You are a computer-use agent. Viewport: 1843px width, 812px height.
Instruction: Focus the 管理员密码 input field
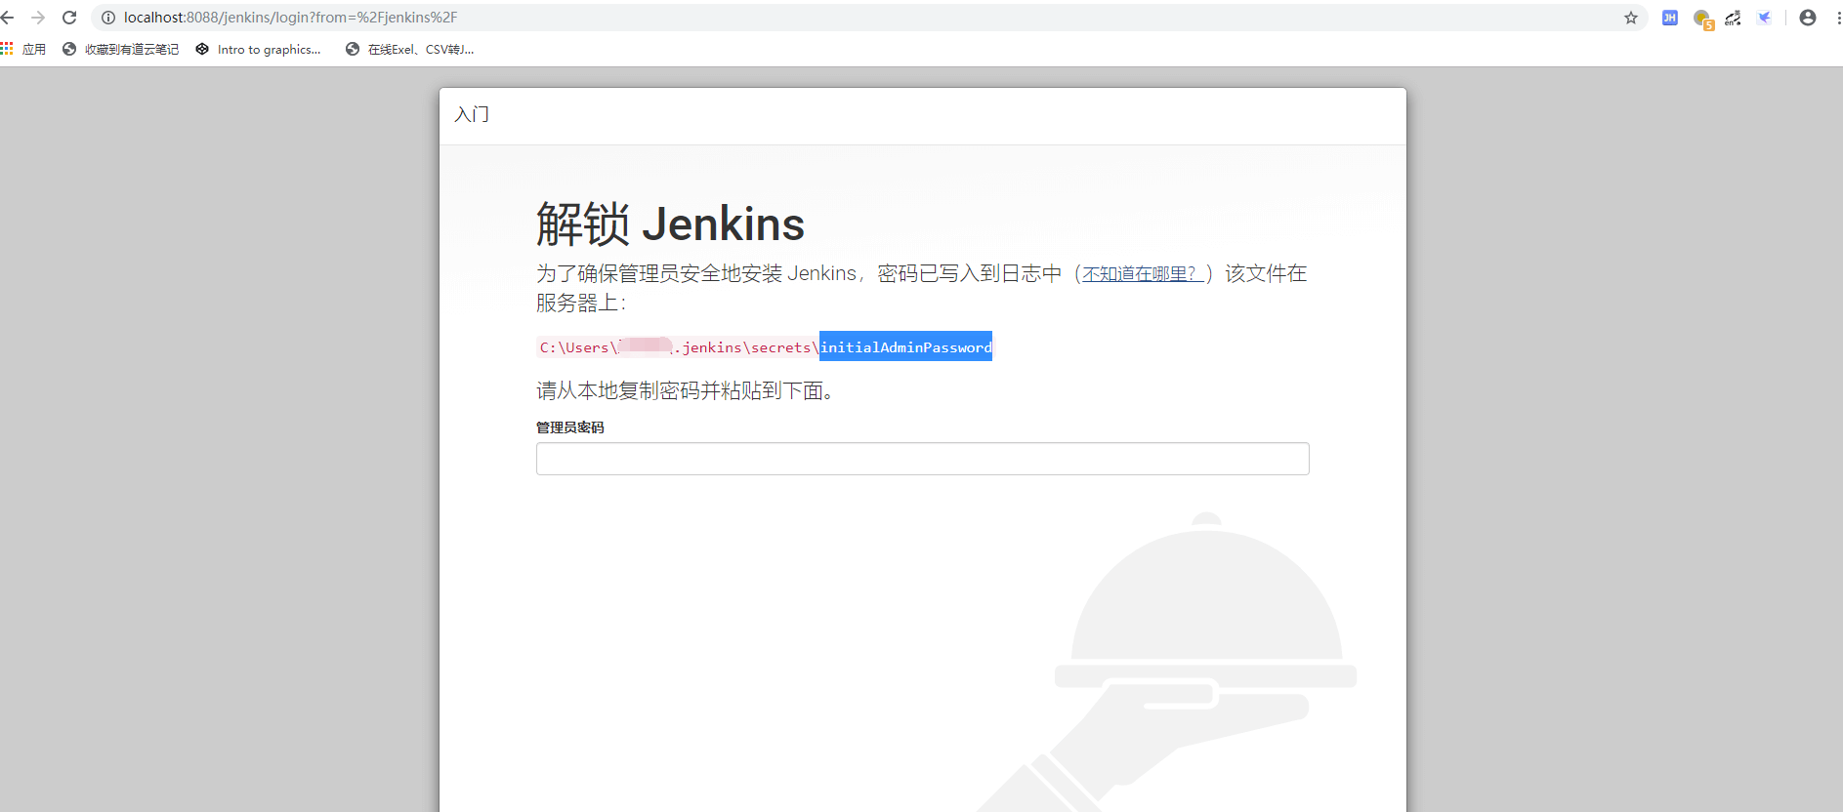(922, 459)
